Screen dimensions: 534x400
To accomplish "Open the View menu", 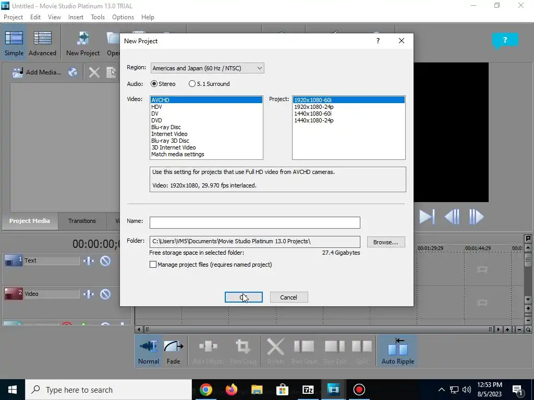I will pyautogui.click(x=54, y=17).
